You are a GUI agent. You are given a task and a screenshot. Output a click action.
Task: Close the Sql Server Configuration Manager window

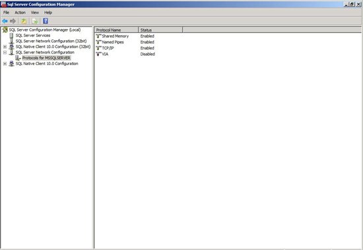pos(358,4)
